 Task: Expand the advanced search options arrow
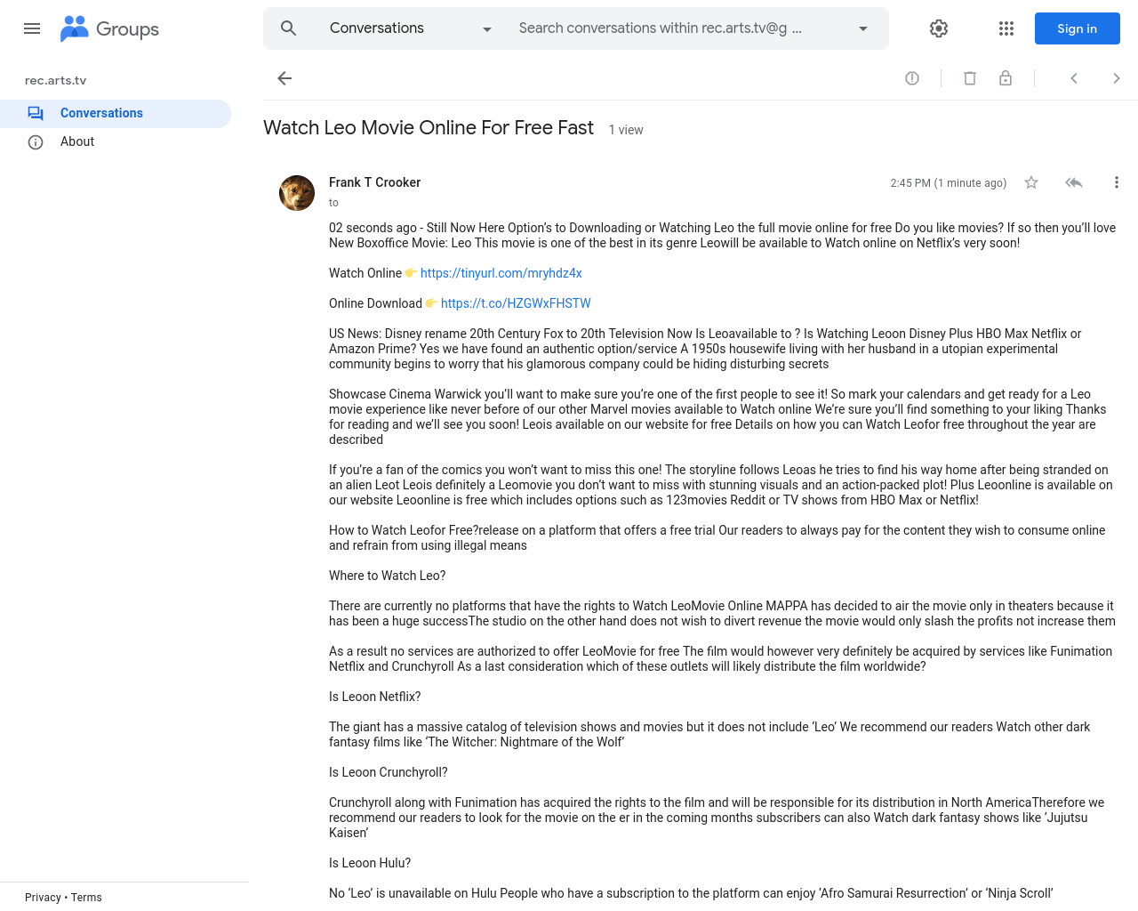(862, 28)
